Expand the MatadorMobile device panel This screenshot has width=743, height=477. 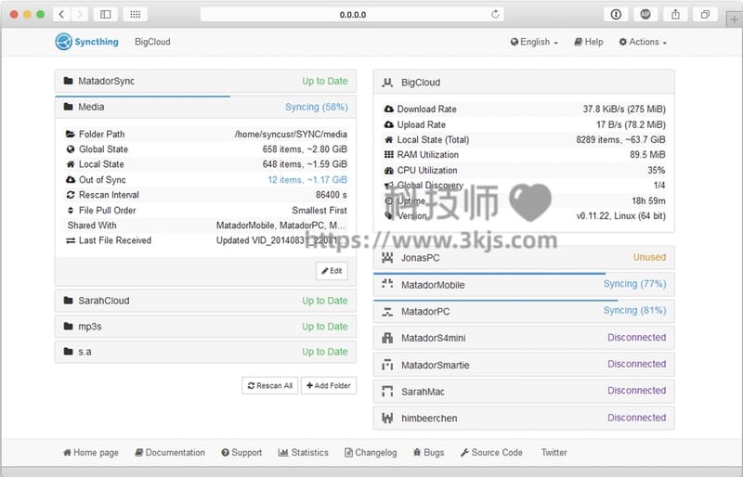(x=524, y=285)
